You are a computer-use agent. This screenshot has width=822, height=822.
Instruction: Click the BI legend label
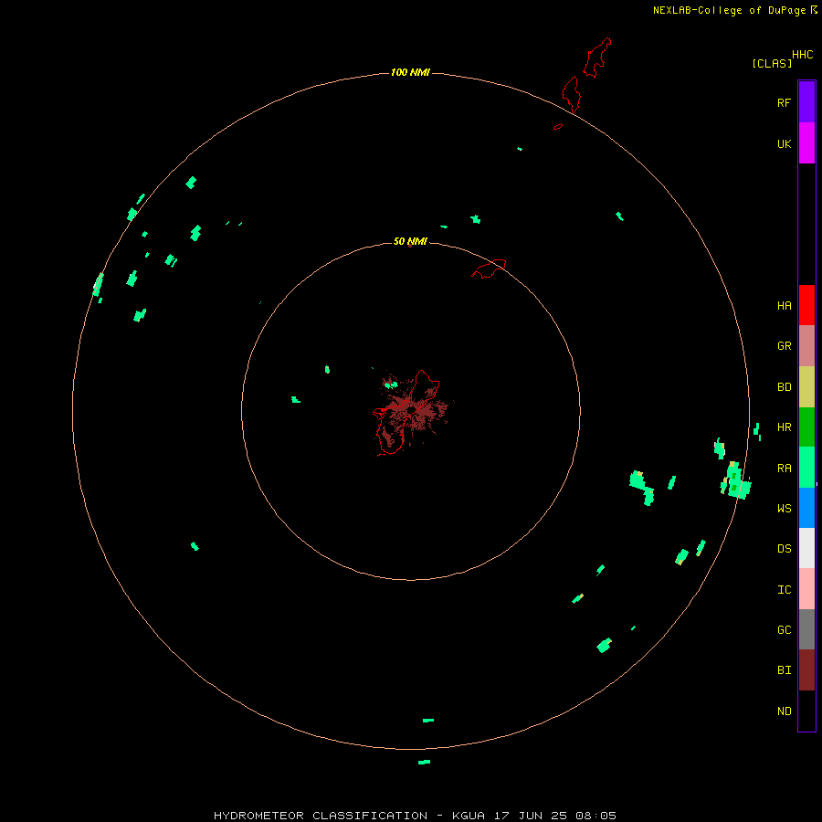[x=784, y=670]
